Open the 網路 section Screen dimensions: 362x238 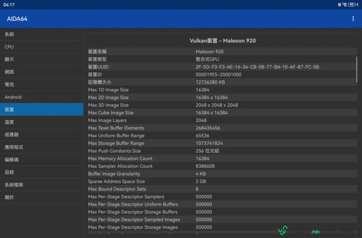point(42,72)
